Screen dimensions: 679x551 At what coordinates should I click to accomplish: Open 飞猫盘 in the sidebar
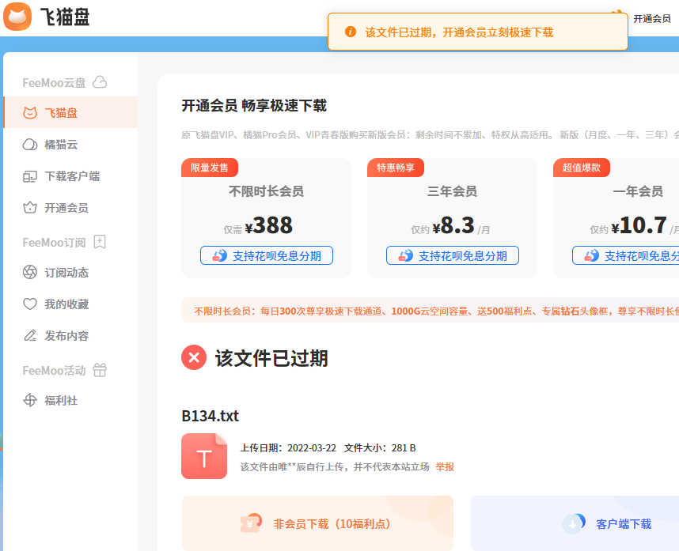[x=61, y=113]
